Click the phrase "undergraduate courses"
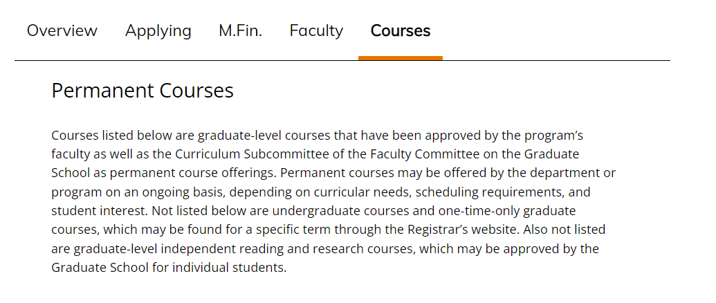 coord(341,211)
